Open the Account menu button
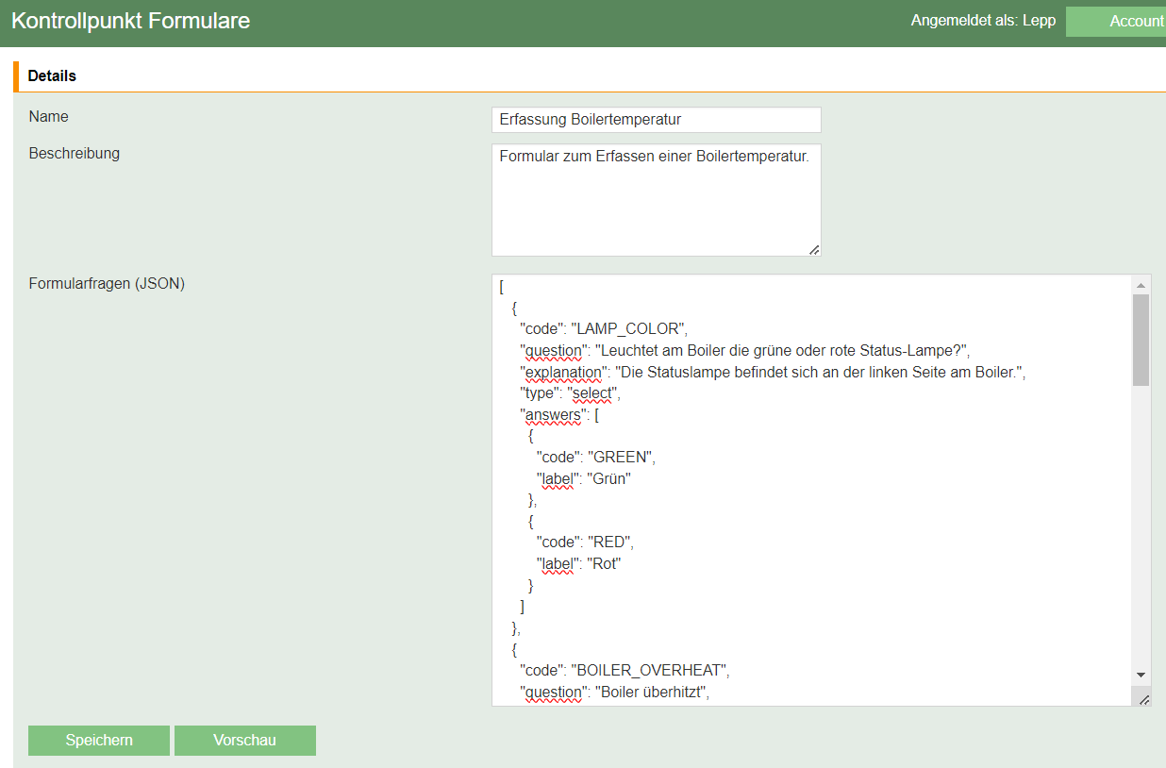This screenshot has height=768, width=1166. point(1116,22)
